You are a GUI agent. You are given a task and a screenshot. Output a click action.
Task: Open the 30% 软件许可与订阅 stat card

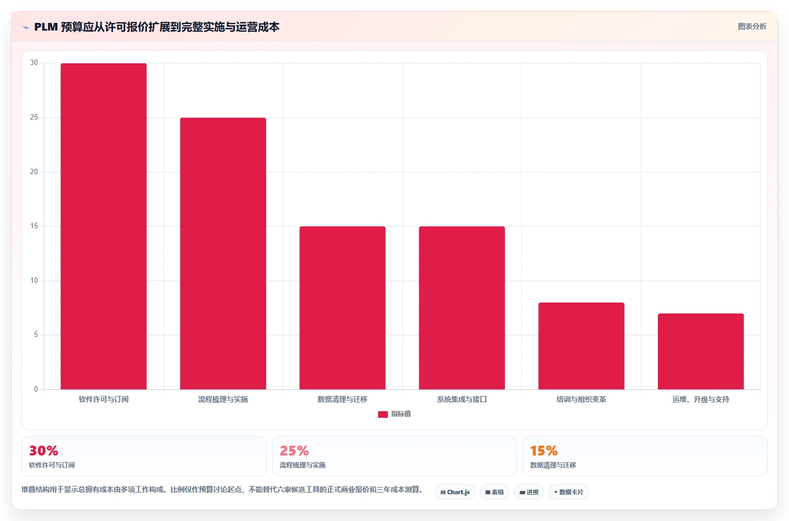click(x=144, y=456)
